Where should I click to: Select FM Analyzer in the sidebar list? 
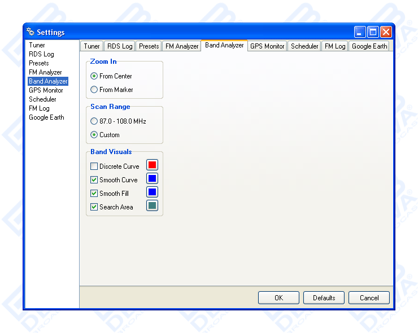pyautogui.click(x=45, y=72)
